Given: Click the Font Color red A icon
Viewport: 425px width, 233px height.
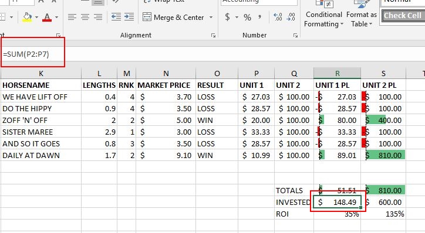Looking at the screenshot, I should [47, 18].
